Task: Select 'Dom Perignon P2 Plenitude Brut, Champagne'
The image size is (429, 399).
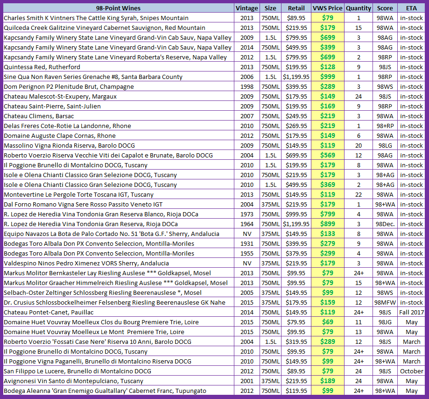Action: [x=69, y=87]
